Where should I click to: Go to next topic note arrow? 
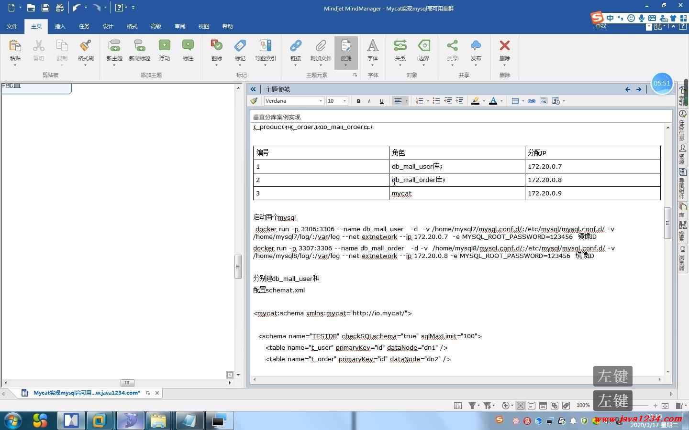639,89
